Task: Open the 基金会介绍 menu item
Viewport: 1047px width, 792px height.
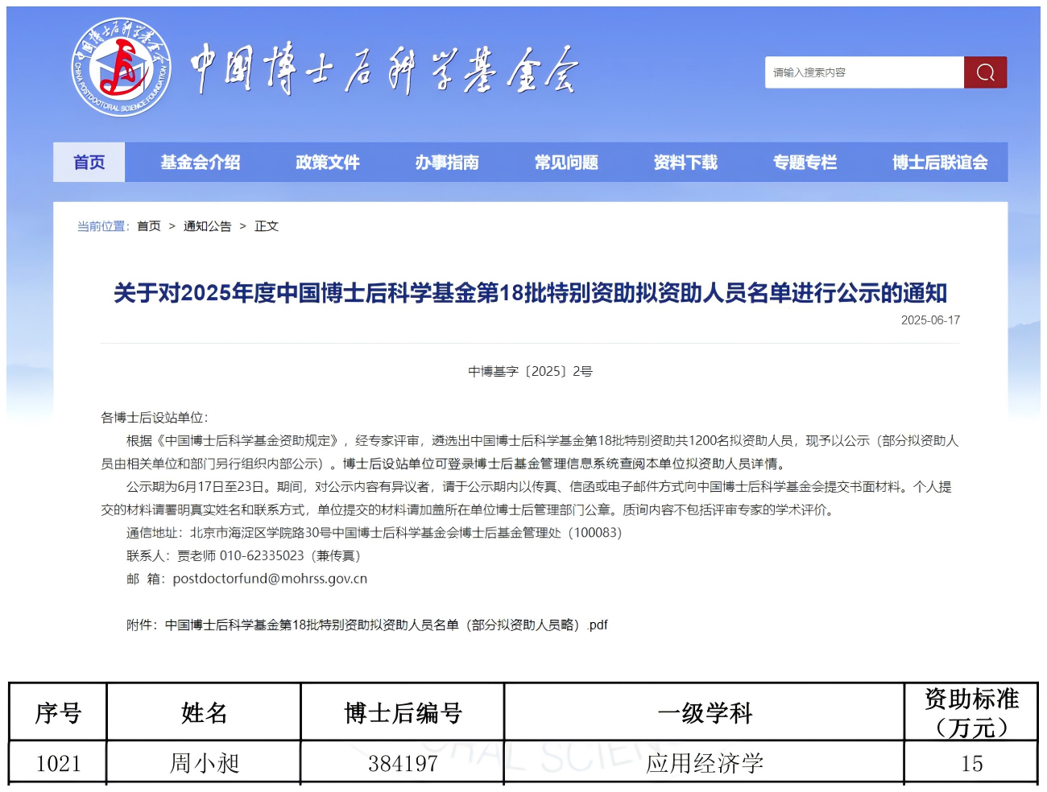Action: pos(201,163)
